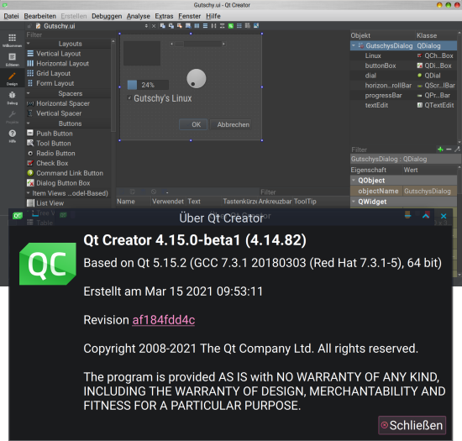The height and width of the screenshot is (441, 462).
Task: Select the progressBar row in object tree
Action: 403,95
